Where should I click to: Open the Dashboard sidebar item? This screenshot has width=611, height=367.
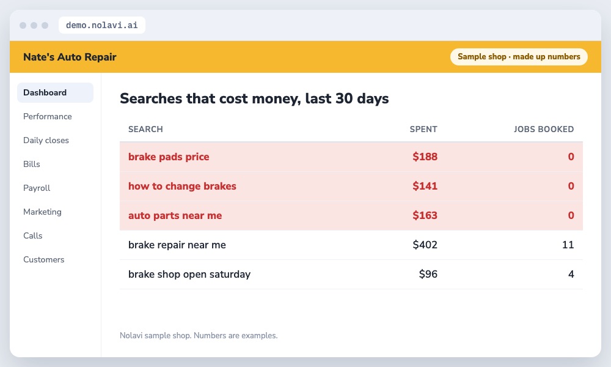55,92
